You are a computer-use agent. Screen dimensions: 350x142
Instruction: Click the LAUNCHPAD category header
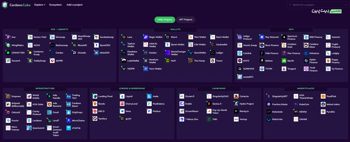(x=219, y=88)
